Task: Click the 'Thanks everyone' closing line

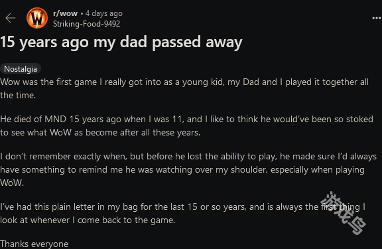Action: (x=34, y=244)
